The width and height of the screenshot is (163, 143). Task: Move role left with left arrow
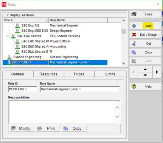(134, 72)
